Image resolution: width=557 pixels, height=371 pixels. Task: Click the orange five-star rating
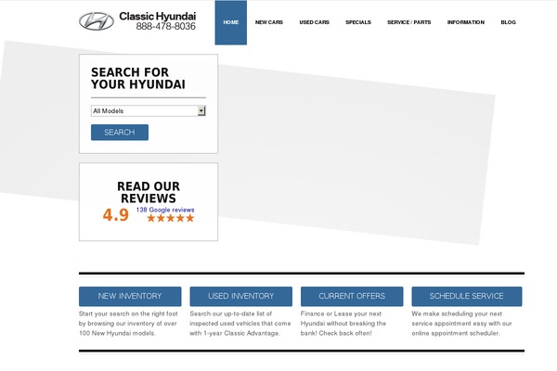[171, 218]
